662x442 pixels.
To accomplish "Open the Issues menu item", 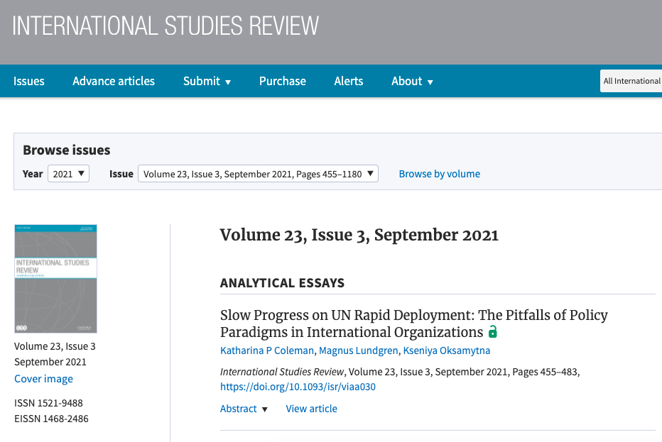I will coord(28,81).
